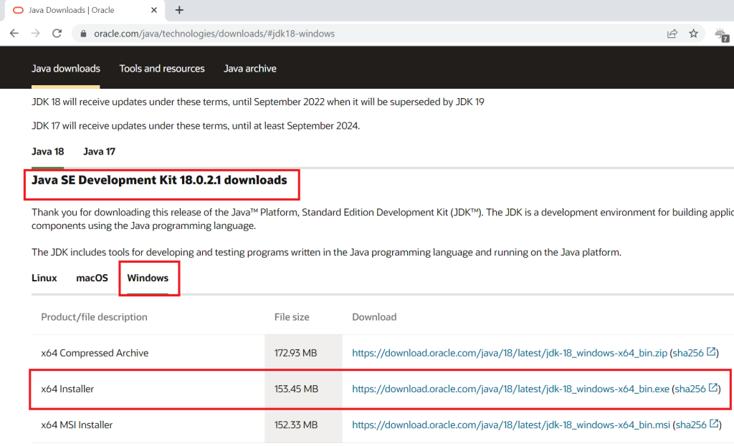Viewport: 734px width, 446px height.
Task: Open the share page icon in address bar
Action: coord(672,34)
